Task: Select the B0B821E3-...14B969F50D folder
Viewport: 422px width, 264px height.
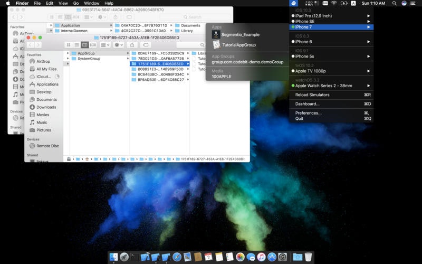Action: (160, 69)
